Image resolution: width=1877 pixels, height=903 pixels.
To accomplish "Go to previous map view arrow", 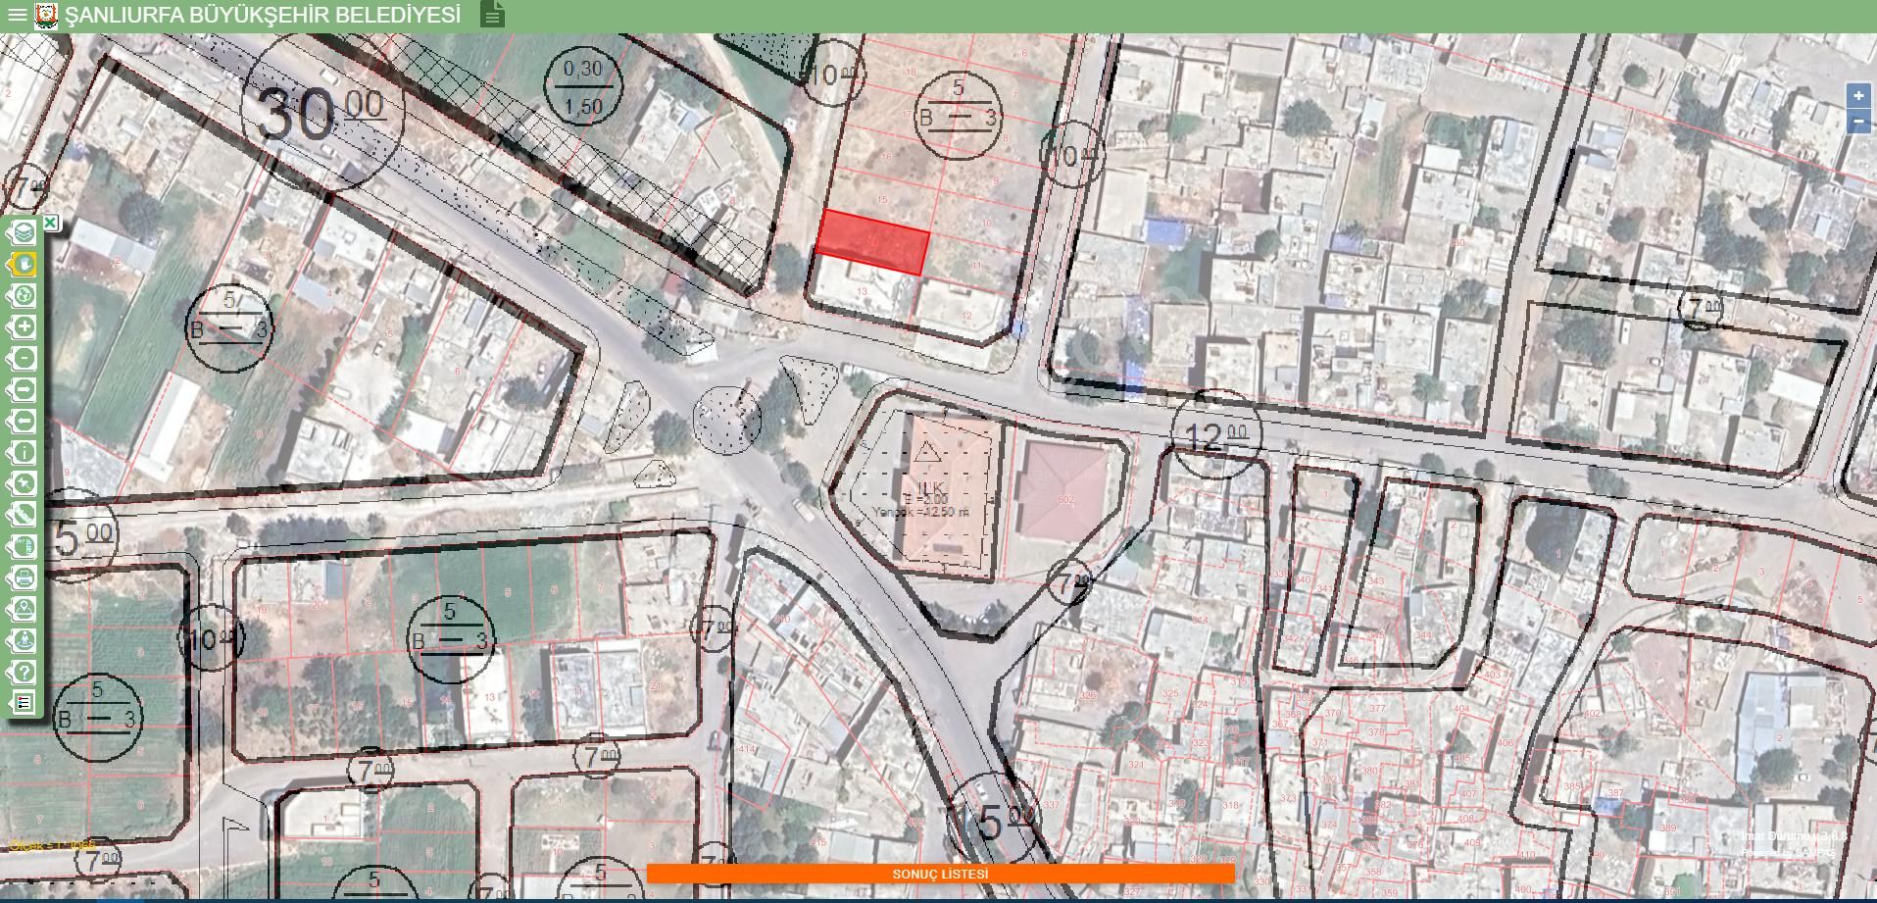I will point(24,421).
